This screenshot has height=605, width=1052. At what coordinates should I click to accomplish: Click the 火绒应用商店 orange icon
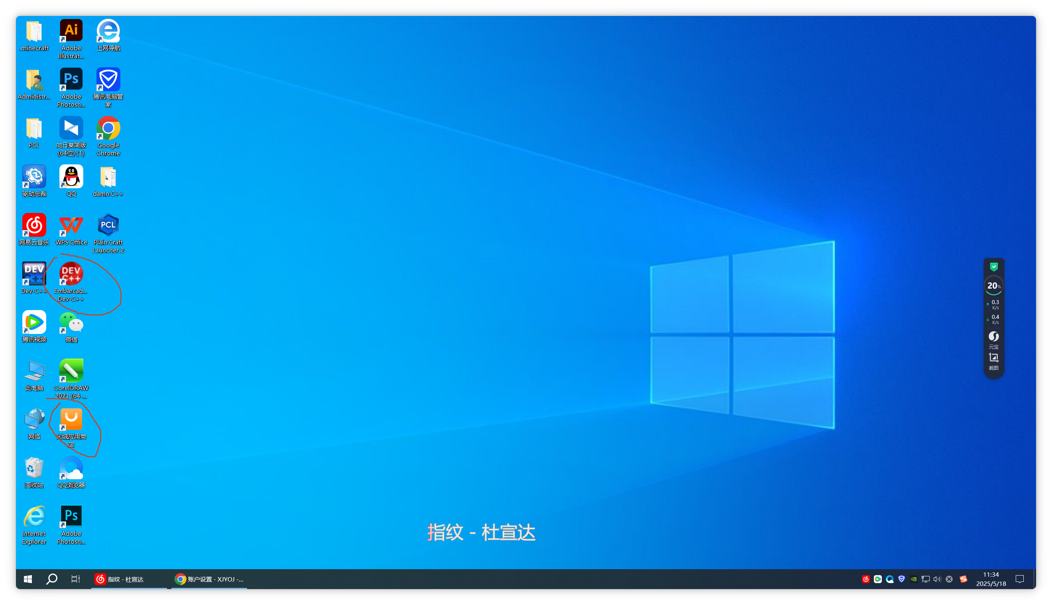[x=71, y=419]
